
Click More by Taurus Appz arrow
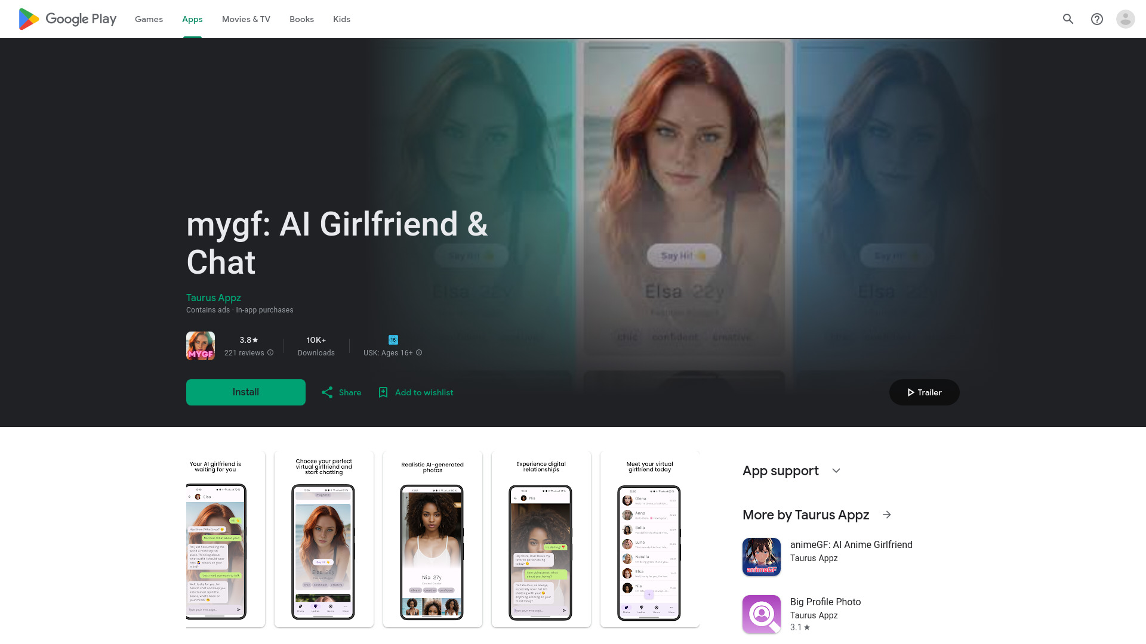click(886, 514)
